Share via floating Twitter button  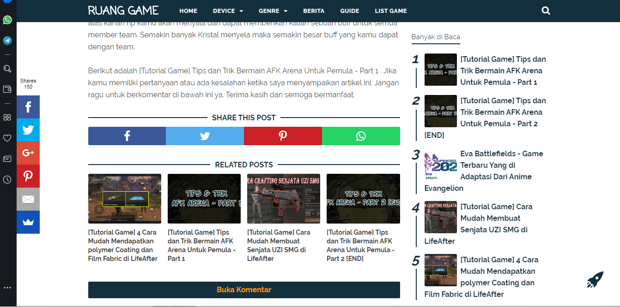point(28,130)
